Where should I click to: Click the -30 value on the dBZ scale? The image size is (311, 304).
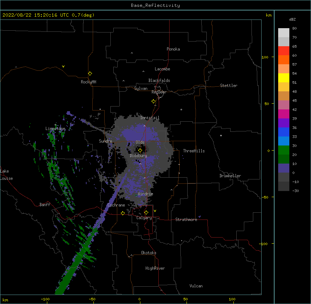tap(295, 191)
